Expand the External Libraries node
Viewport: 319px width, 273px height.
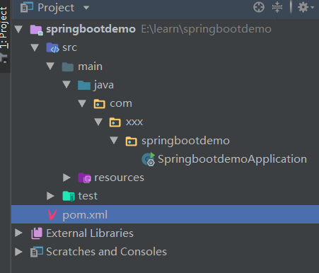(18, 233)
